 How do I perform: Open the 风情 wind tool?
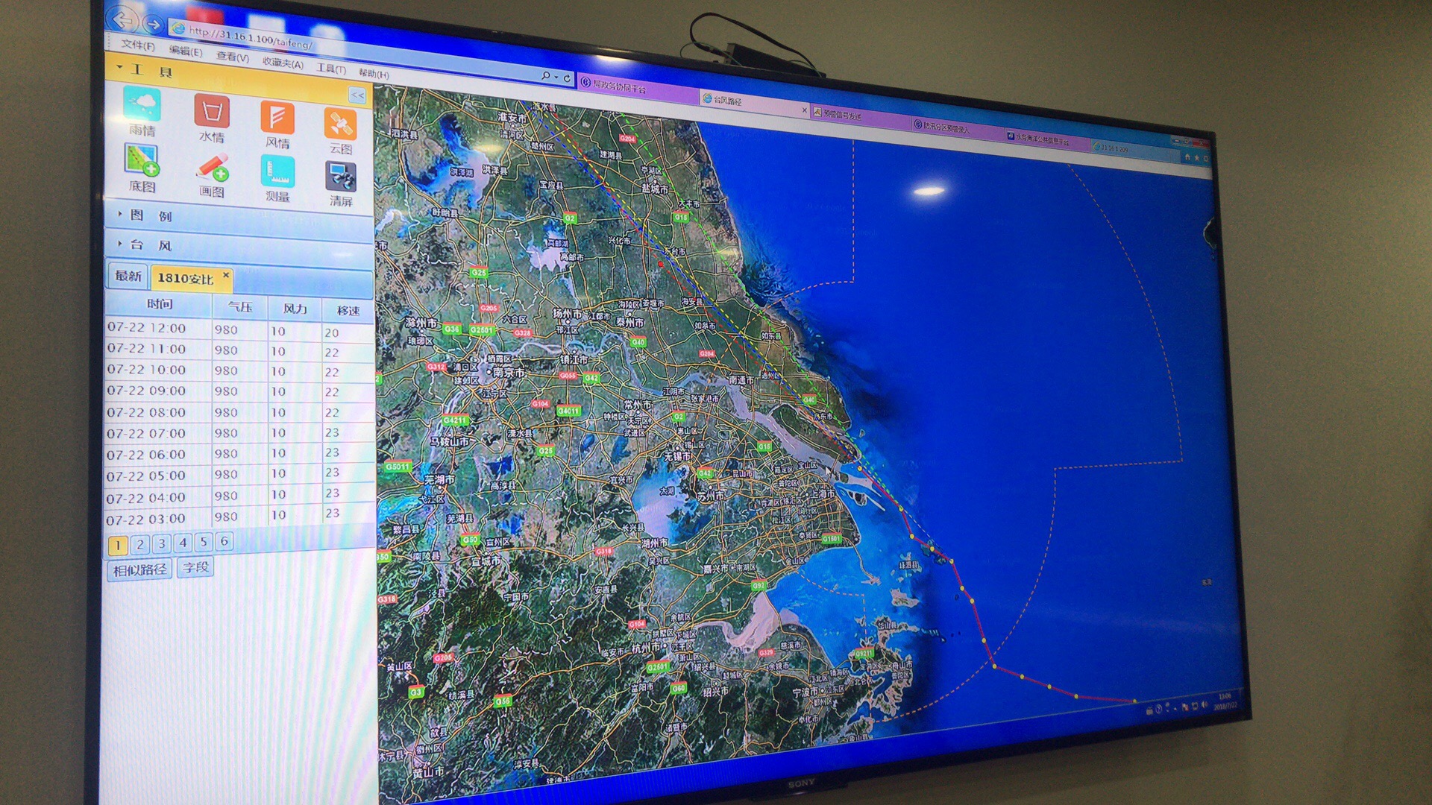pos(277,119)
